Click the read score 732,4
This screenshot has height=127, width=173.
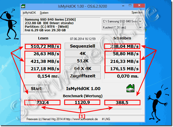42,103
